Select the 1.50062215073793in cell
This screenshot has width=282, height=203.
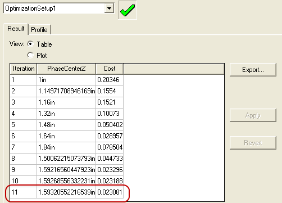click(x=66, y=159)
